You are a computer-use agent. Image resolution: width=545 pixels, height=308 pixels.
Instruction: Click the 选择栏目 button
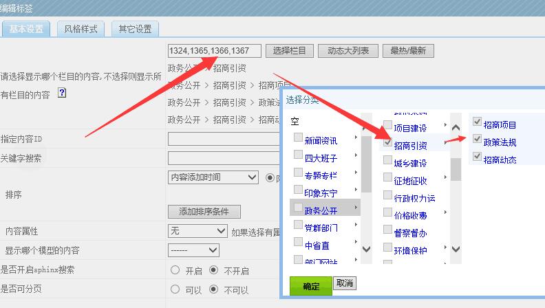point(290,51)
